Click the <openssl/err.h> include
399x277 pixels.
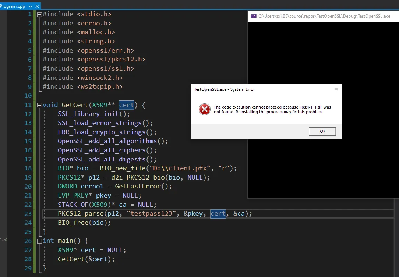(x=105, y=50)
